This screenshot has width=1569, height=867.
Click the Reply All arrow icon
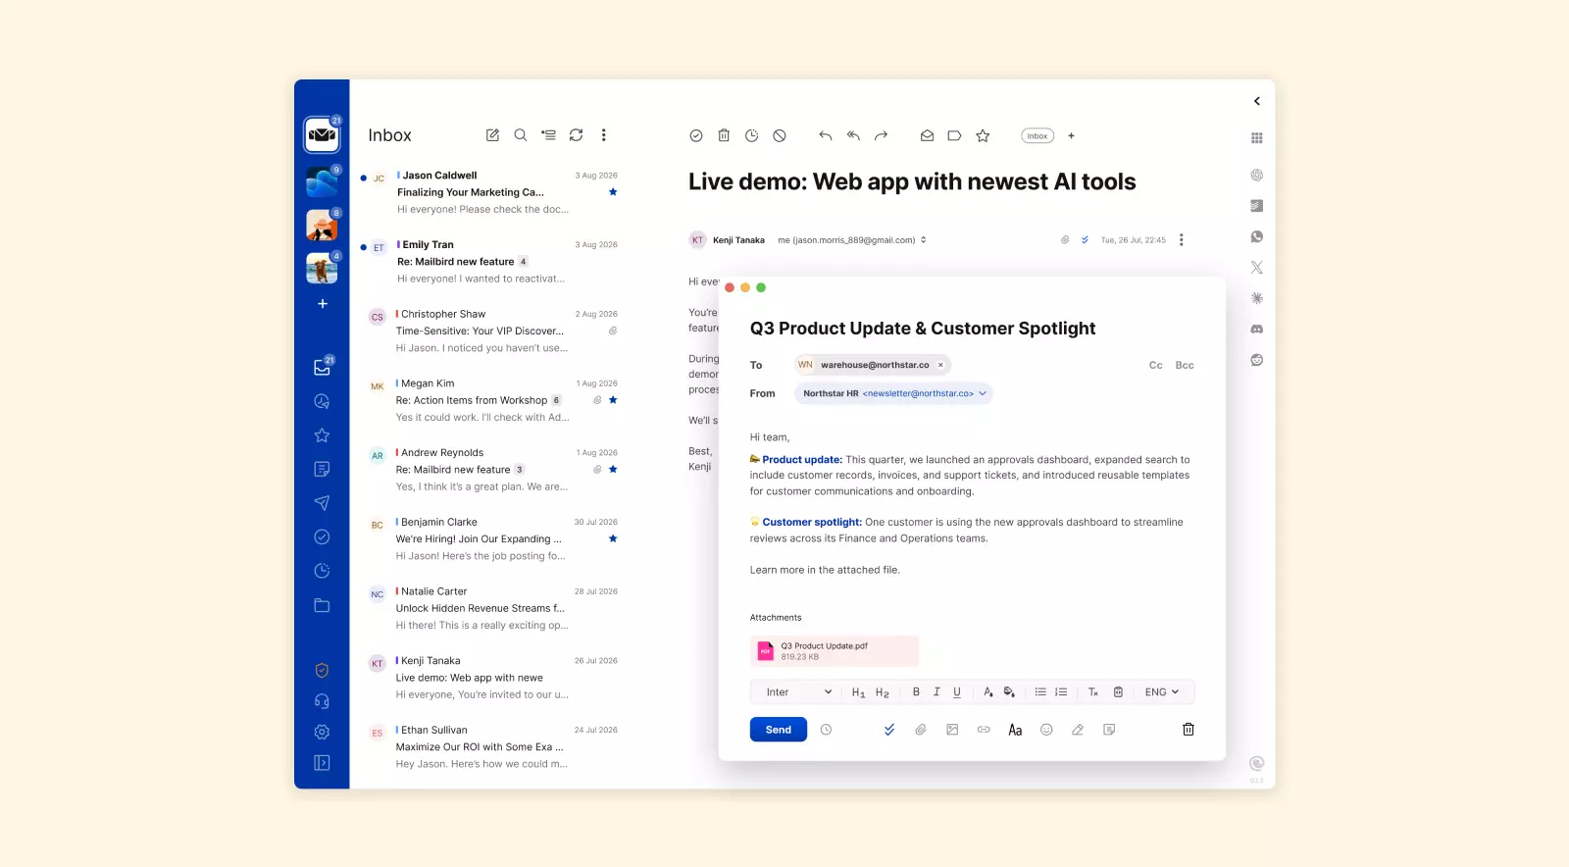tap(853, 135)
